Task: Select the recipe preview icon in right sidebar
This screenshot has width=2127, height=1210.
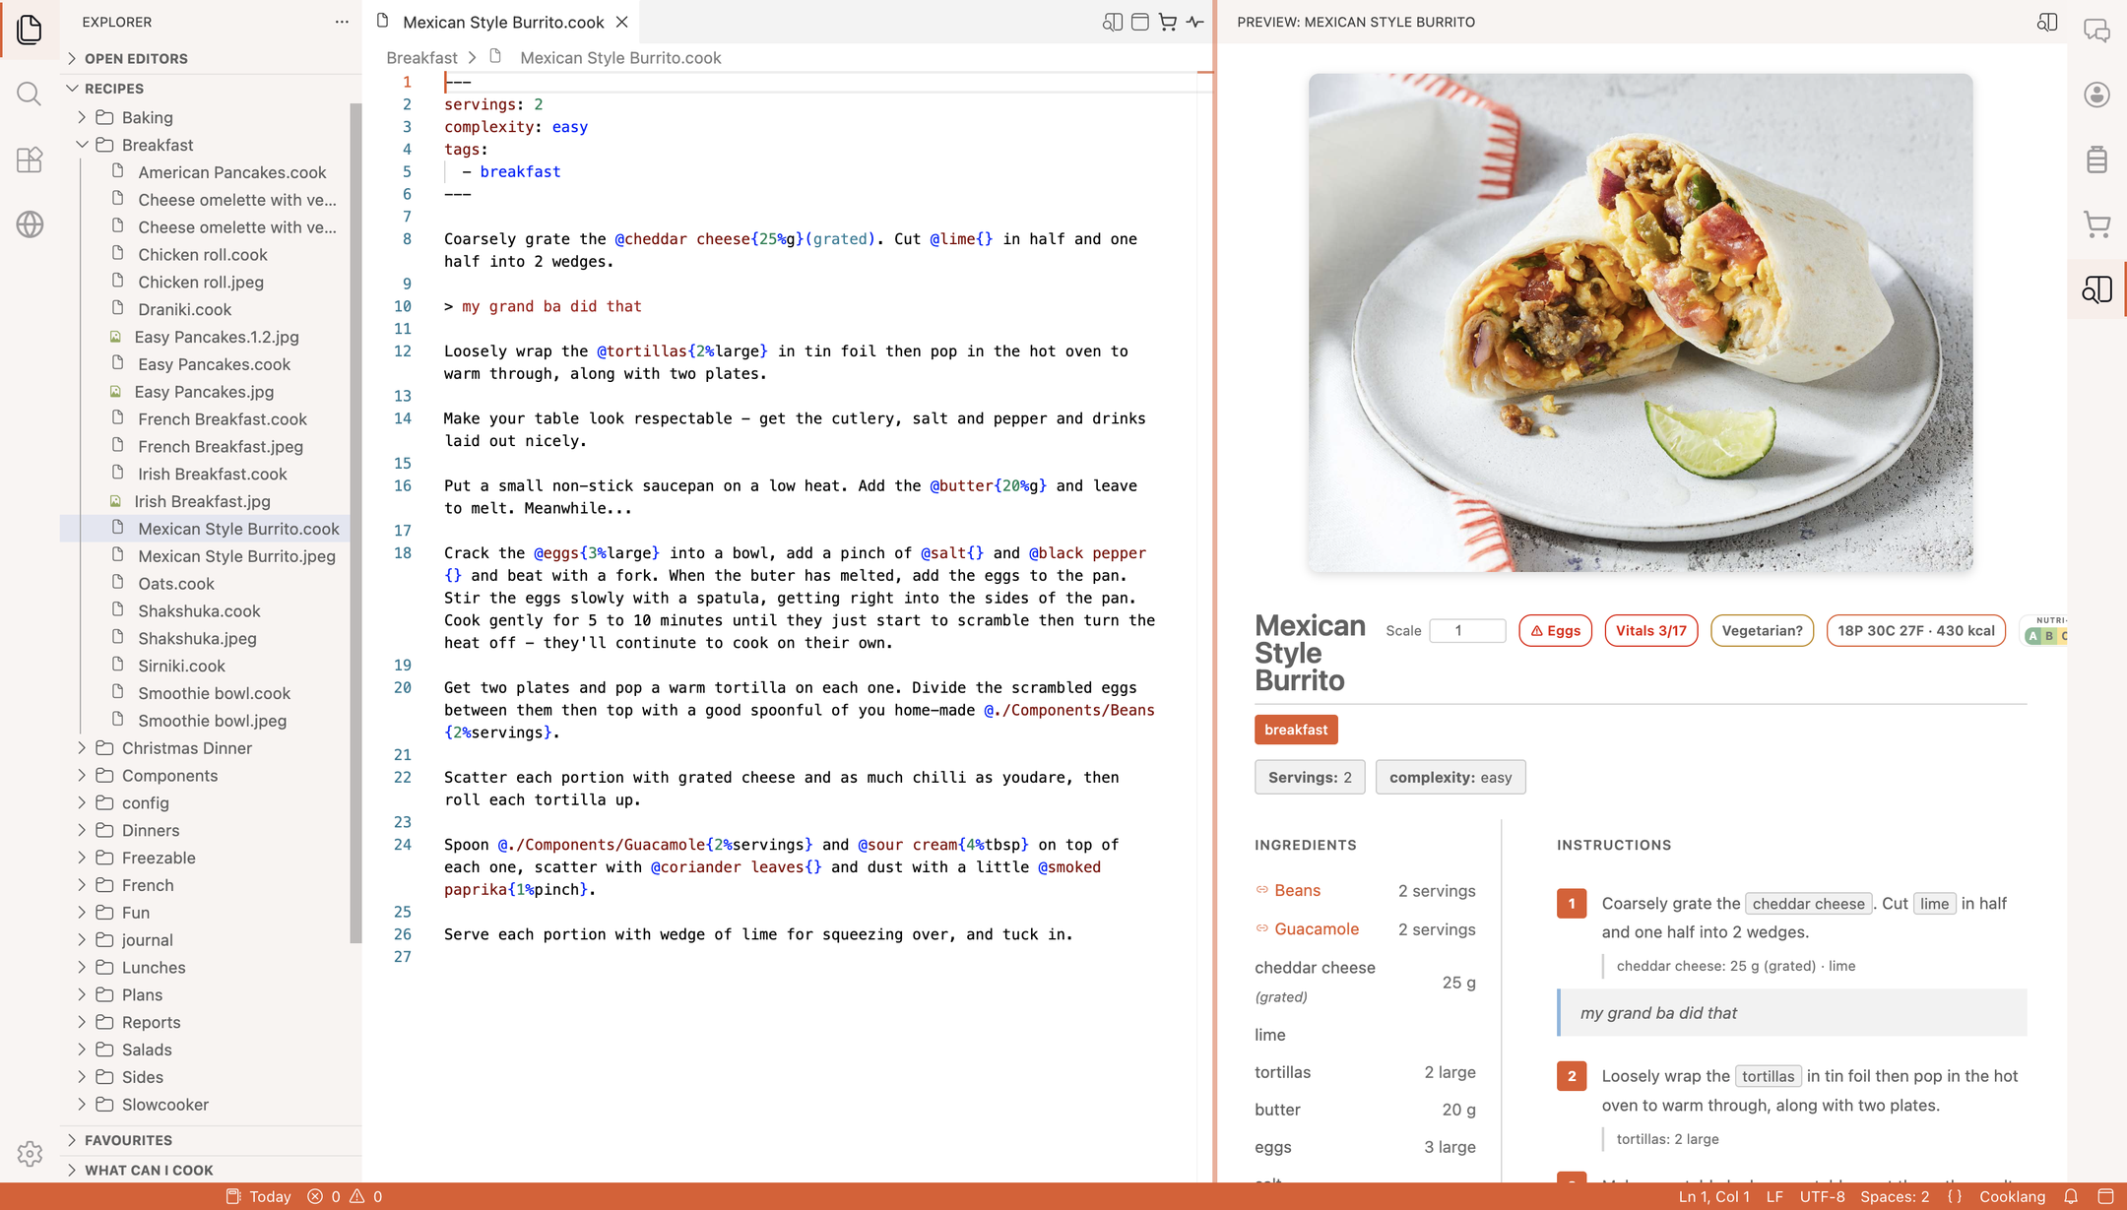Action: [x=2097, y=289]
